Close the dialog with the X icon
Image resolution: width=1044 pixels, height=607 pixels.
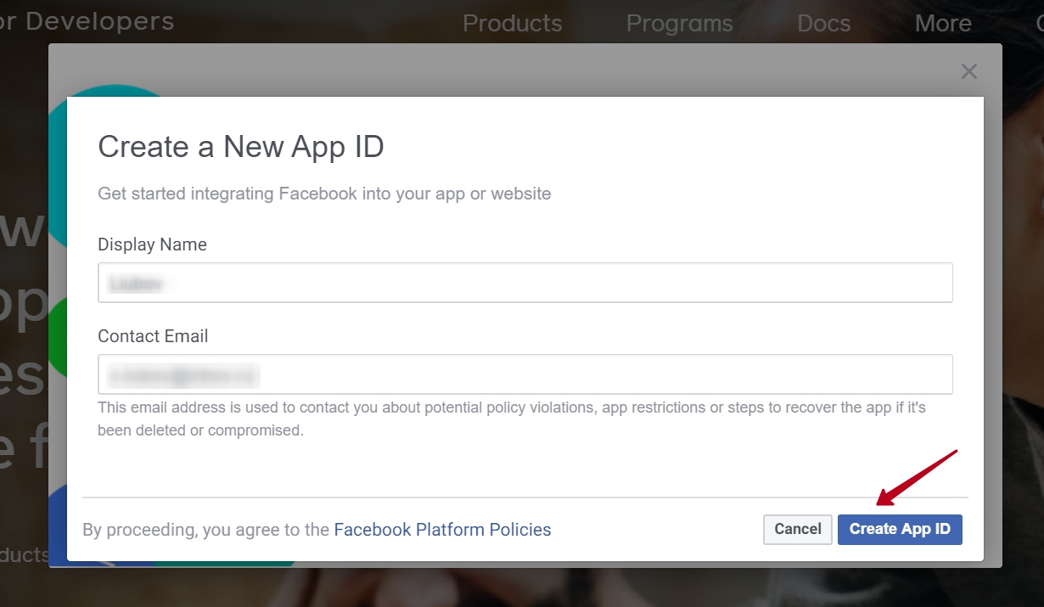[x=968, y=71]
